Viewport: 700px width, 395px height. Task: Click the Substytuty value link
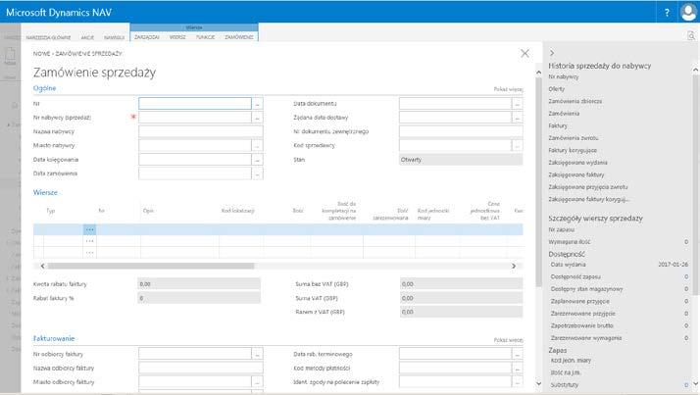(x=686, y=385)
